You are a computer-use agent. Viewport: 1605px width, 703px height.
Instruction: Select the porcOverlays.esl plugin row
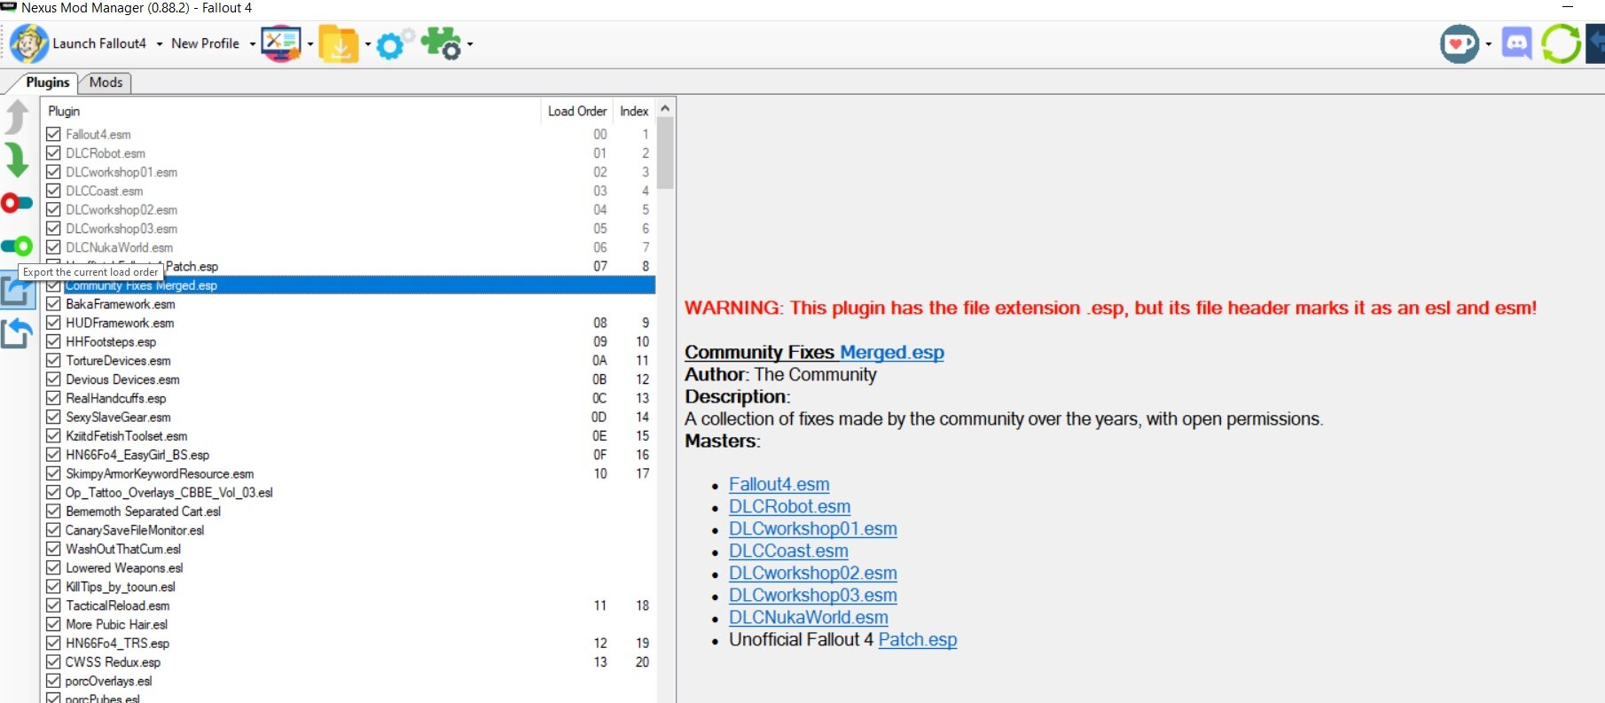(x=350, y=681)
